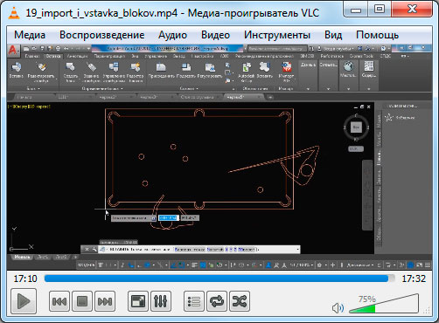Click the Вставка insert block ribbon icon
Viewport: 439px width, 323px height.
(17, 71)
